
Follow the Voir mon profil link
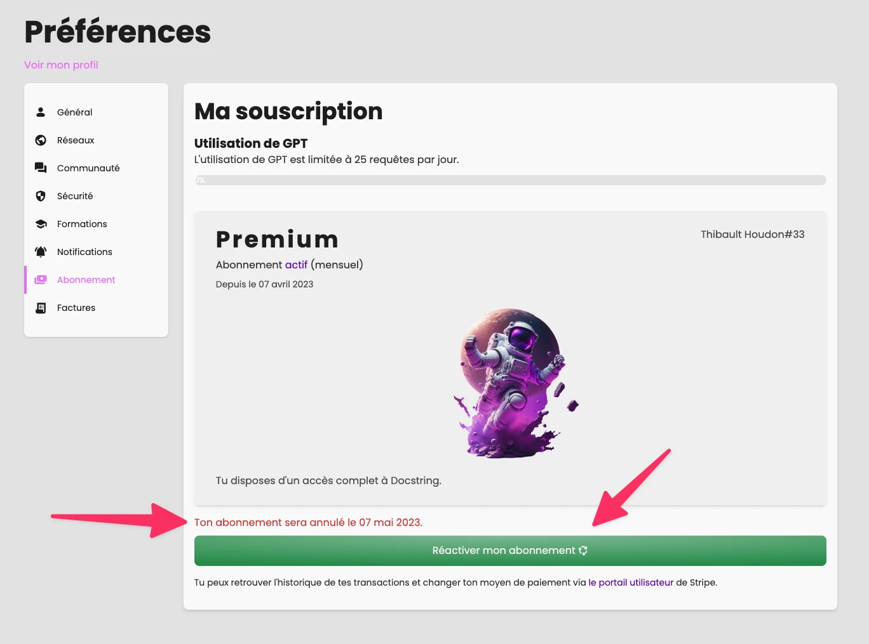tap(61, 65)
